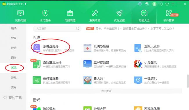
Task: Click link 上不了网，怎么办？
Action: pos(162,29)
